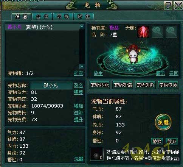
Task: Click the 放弃 button
Action: pos(172,141)
